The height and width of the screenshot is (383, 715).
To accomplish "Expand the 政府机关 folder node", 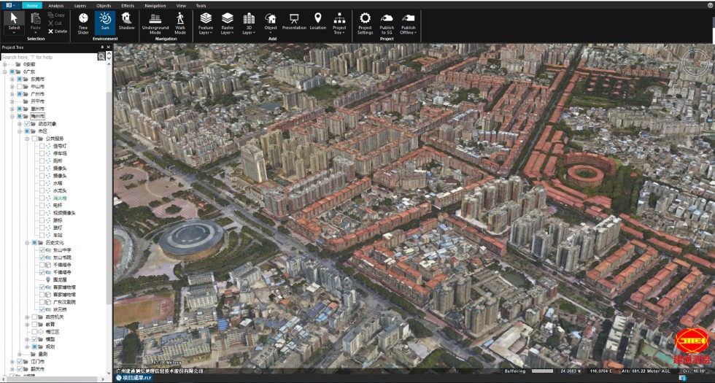I will [27, 317].
